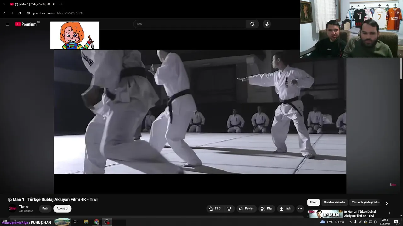Go back with the browser back arrow
Image resolution: width=403 pixels, height=226 pixels.
4,13
